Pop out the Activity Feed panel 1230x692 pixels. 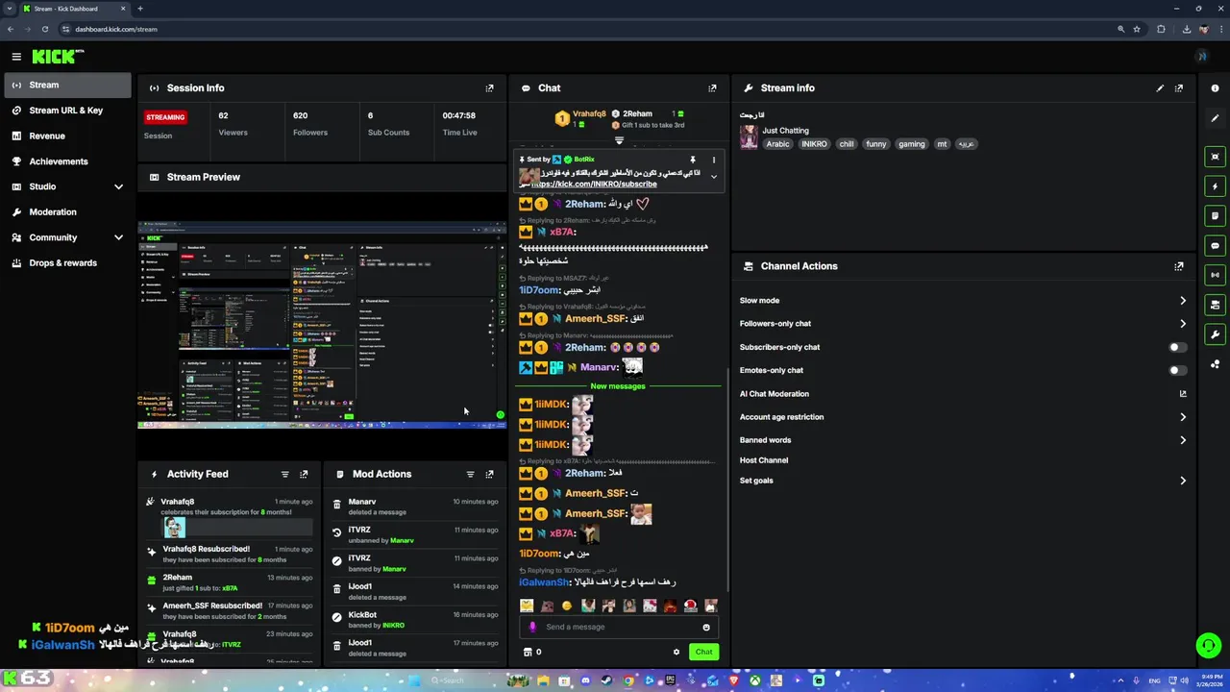point(304,474)
